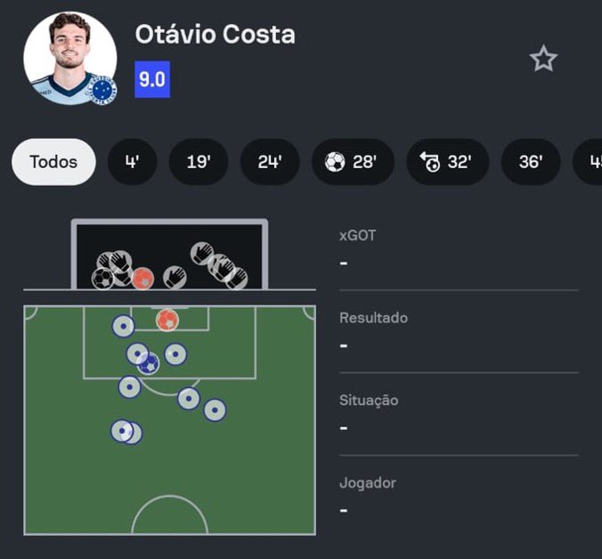The image size is (602, 559).
Task: Select the 32' chip with penalty icon
Action: coord(448,162)
